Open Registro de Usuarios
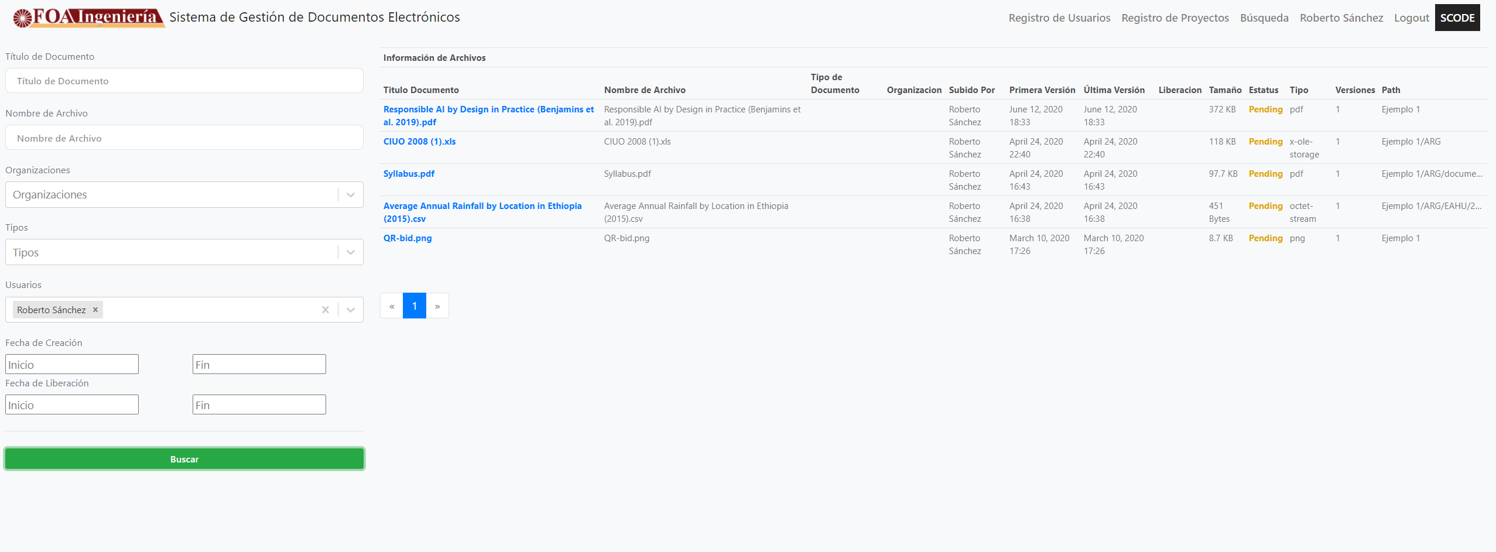 [x=1059, y=18]
